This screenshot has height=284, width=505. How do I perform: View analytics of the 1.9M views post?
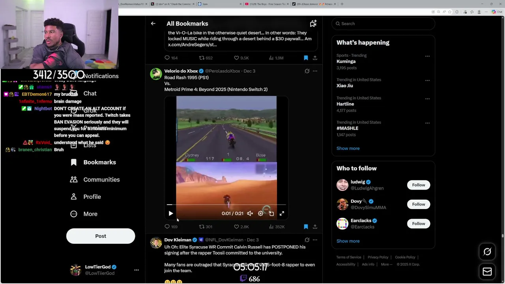(276, 58)
